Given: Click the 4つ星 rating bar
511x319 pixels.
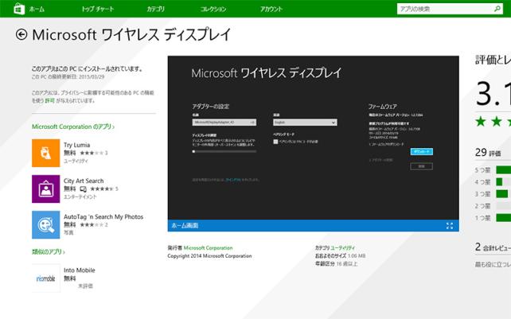Looking at the screenshot, I should coord(504,182).
